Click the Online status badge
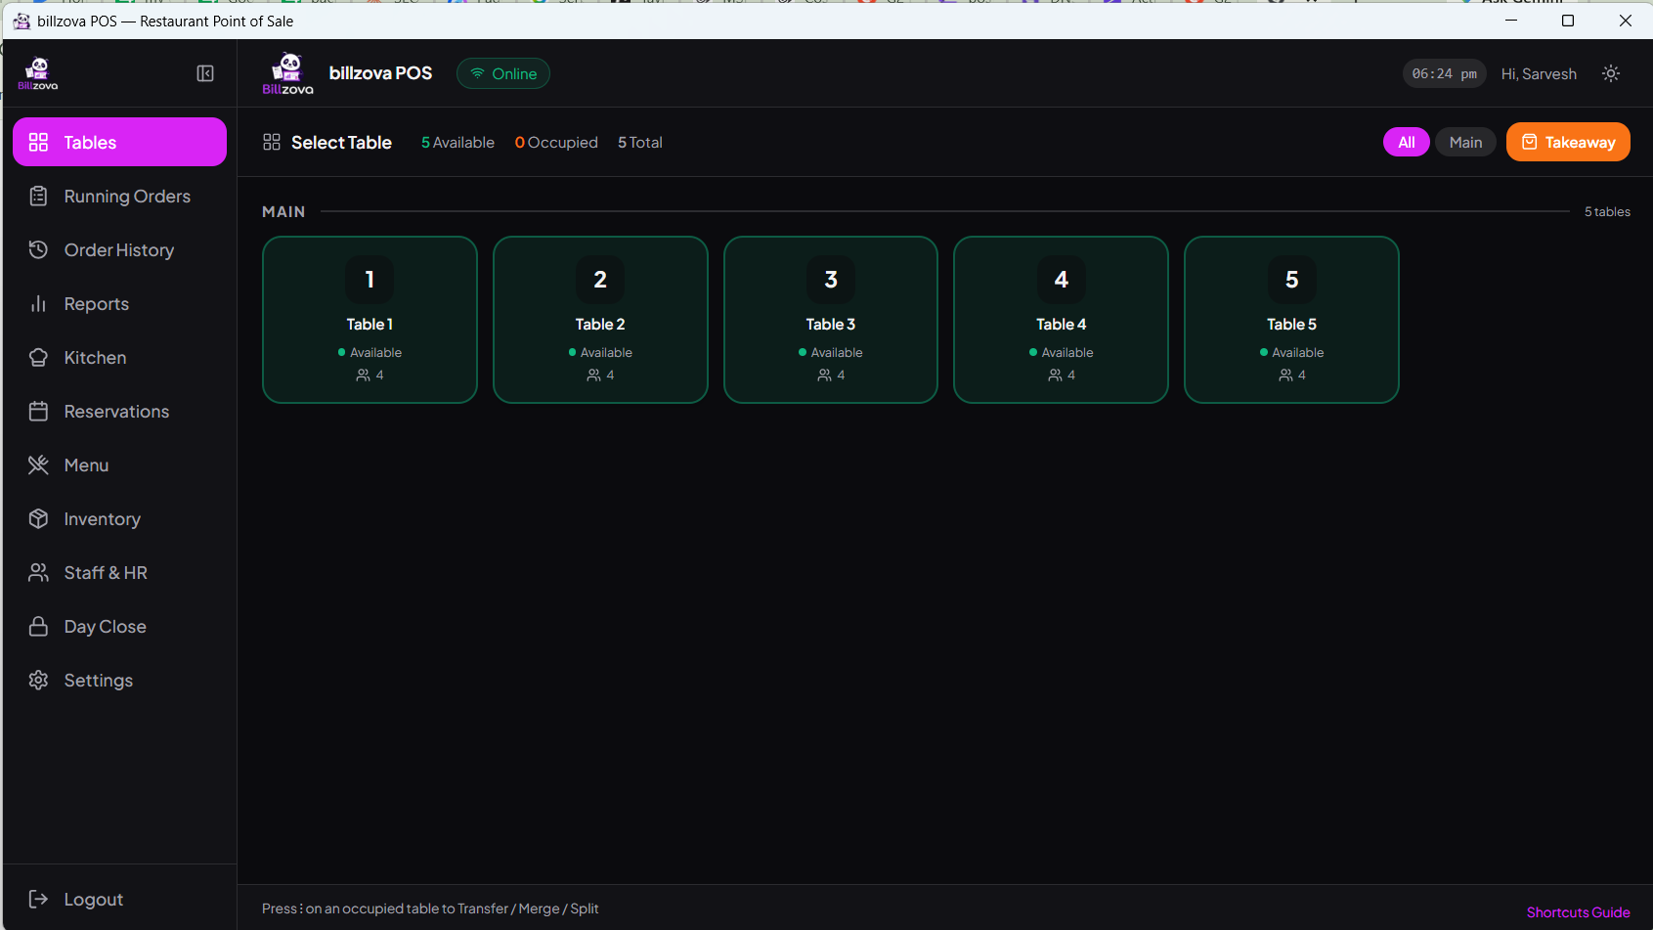Viewport: 1653px width, 930px height. [503, 73]
